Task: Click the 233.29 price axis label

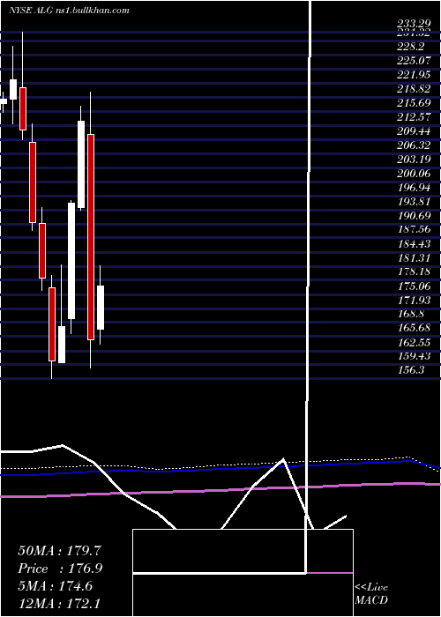Action: click(414, 26)
